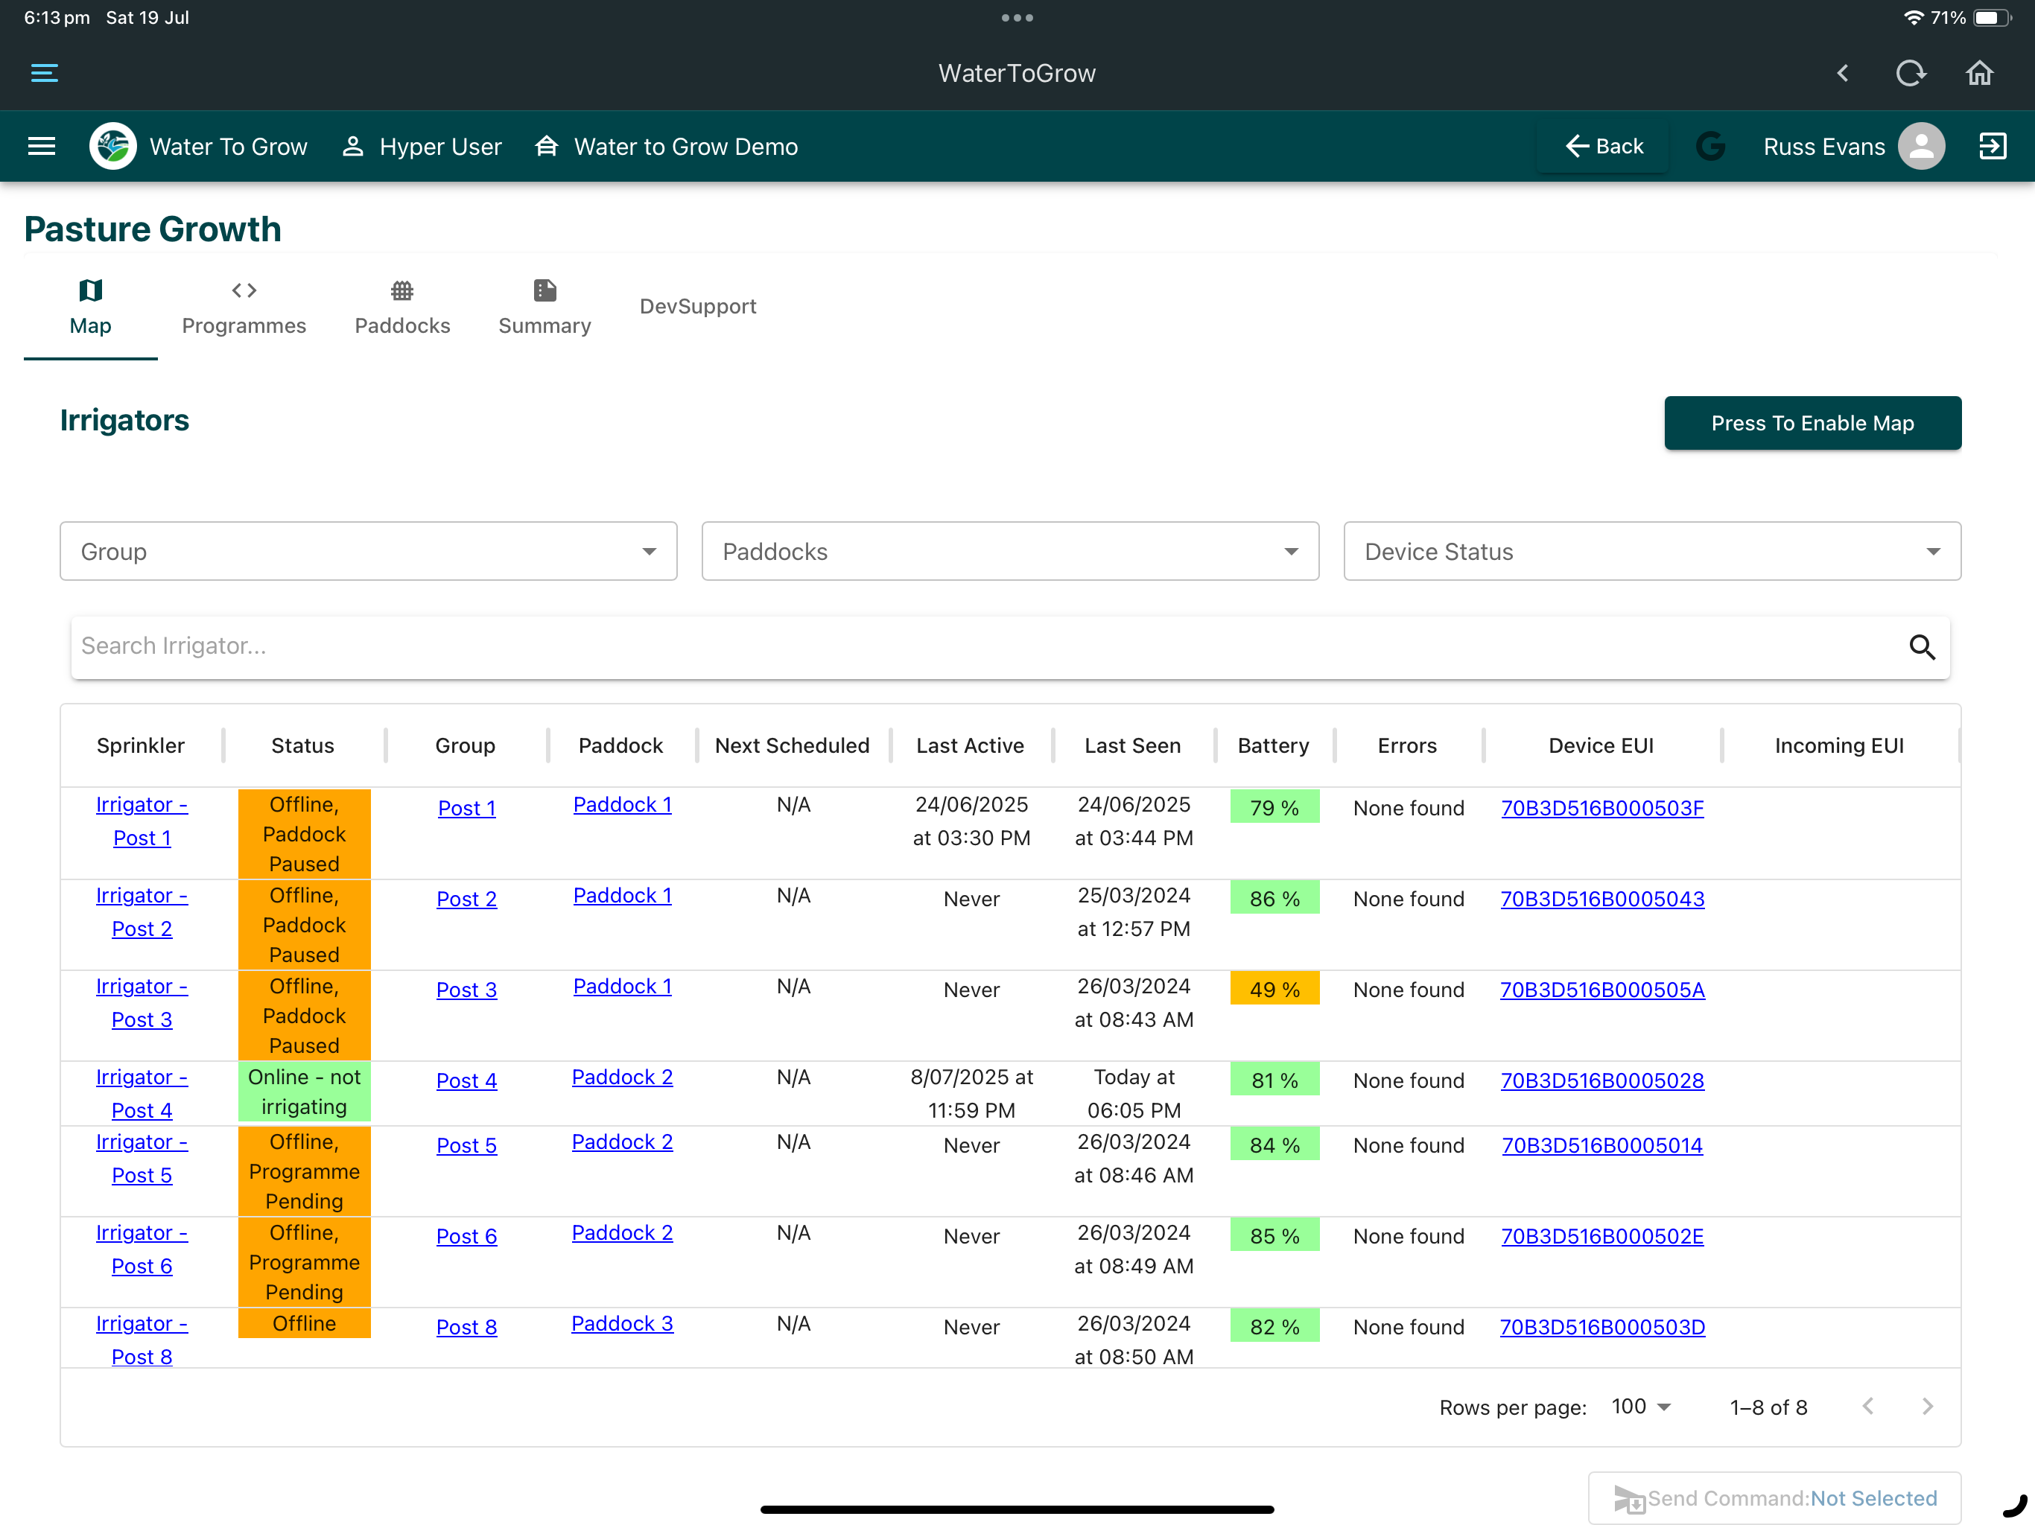This screenshot has width=2035, height=1525.
Task: Go to next table page arrow
Action: click(x=1926, y=1405)
